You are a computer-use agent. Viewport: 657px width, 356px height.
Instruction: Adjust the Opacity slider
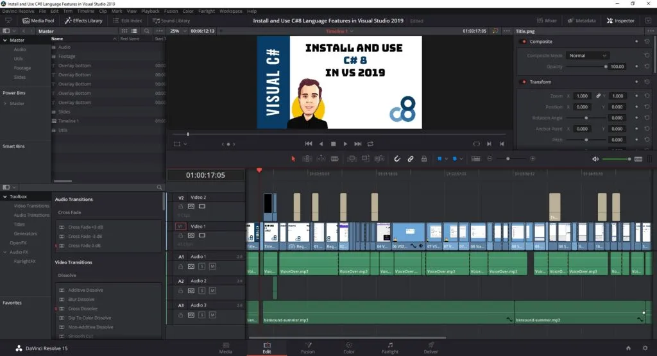tap(586, 67)
